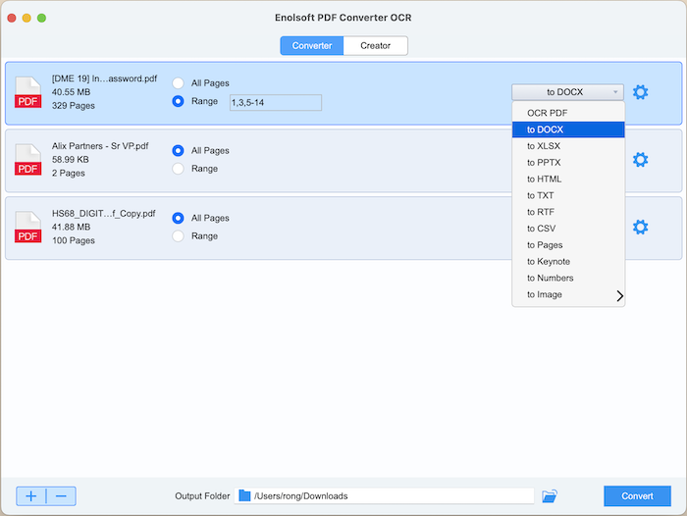This screenshot has width=687, height=516.
Task: Remove selected file with the minus button
Action: tap(61, 495)
